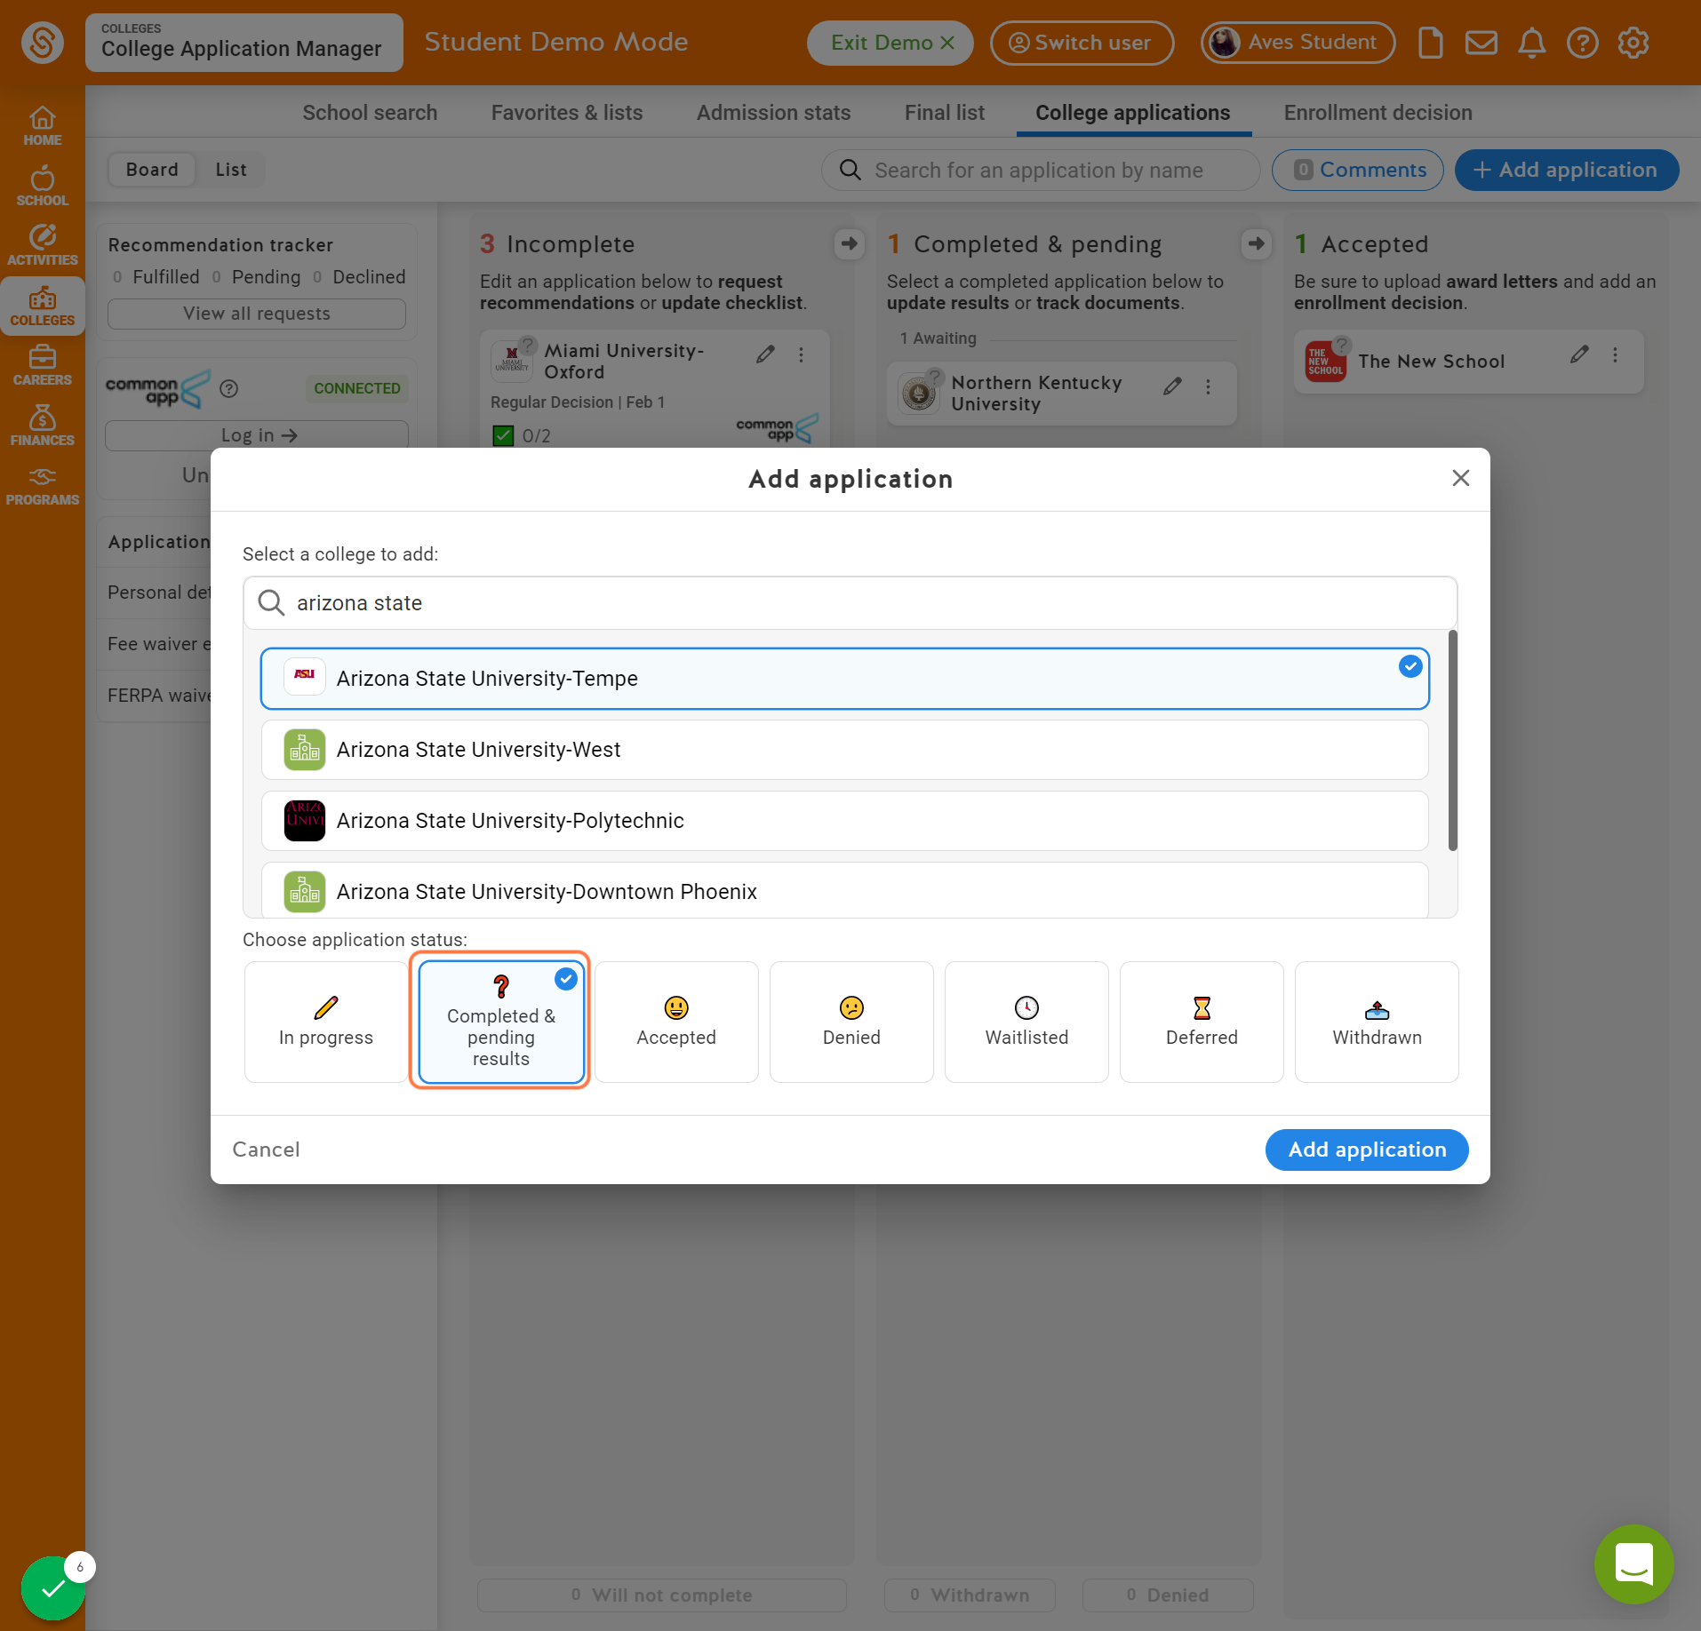The width and height of the screenshot is (1701, 1631).
Task: Switch to List view
Action: click(x=231, y=170)
